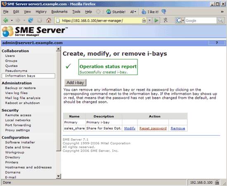The height and width of the screenshot is (186, 227).
Task: Open Port forwarding
Action: (x=18, y=125)
